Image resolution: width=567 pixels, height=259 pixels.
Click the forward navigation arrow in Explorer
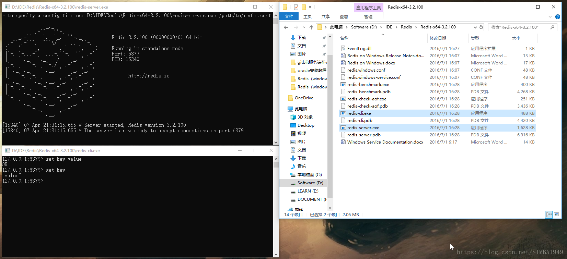(296, 27)
